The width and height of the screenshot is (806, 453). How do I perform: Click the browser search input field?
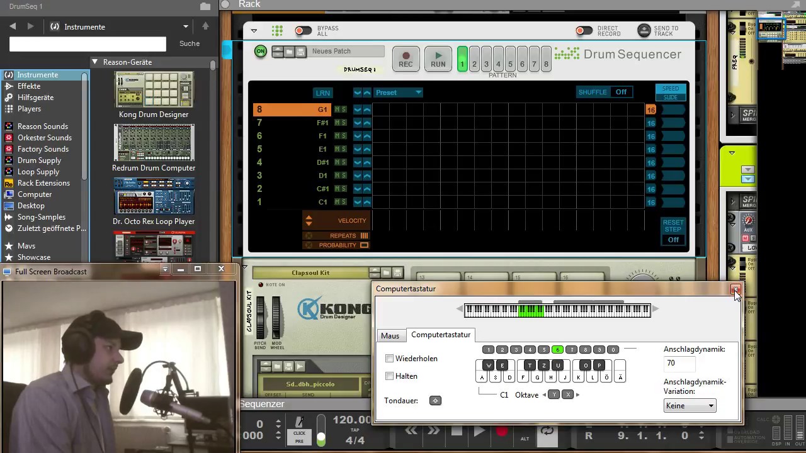pyautogui.click(x=88, y=43)
